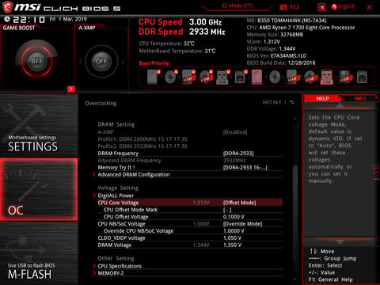The width and height of the screenshot is (380, 285).
Task: Switch to the INFO tab
Action: click(x=360, y=98)
